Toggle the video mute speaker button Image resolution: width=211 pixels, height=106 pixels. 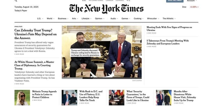click(137, 56)
